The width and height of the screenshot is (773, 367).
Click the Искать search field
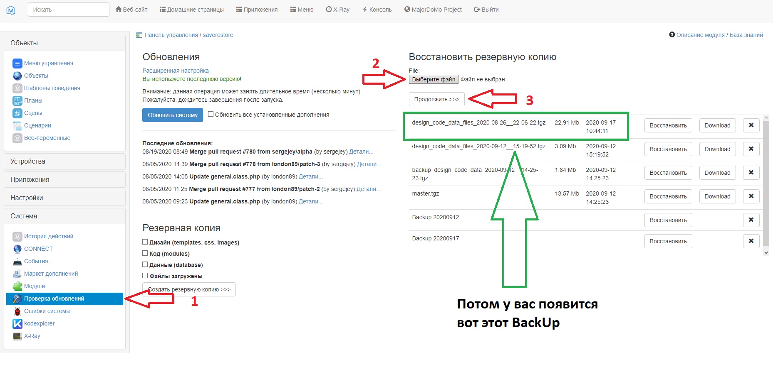click(x=69, y=10)
